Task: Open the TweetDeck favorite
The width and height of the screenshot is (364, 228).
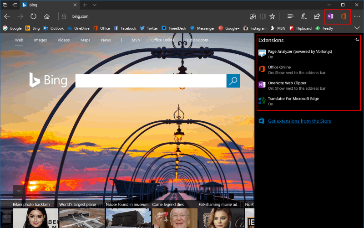Action: (174, 28)
